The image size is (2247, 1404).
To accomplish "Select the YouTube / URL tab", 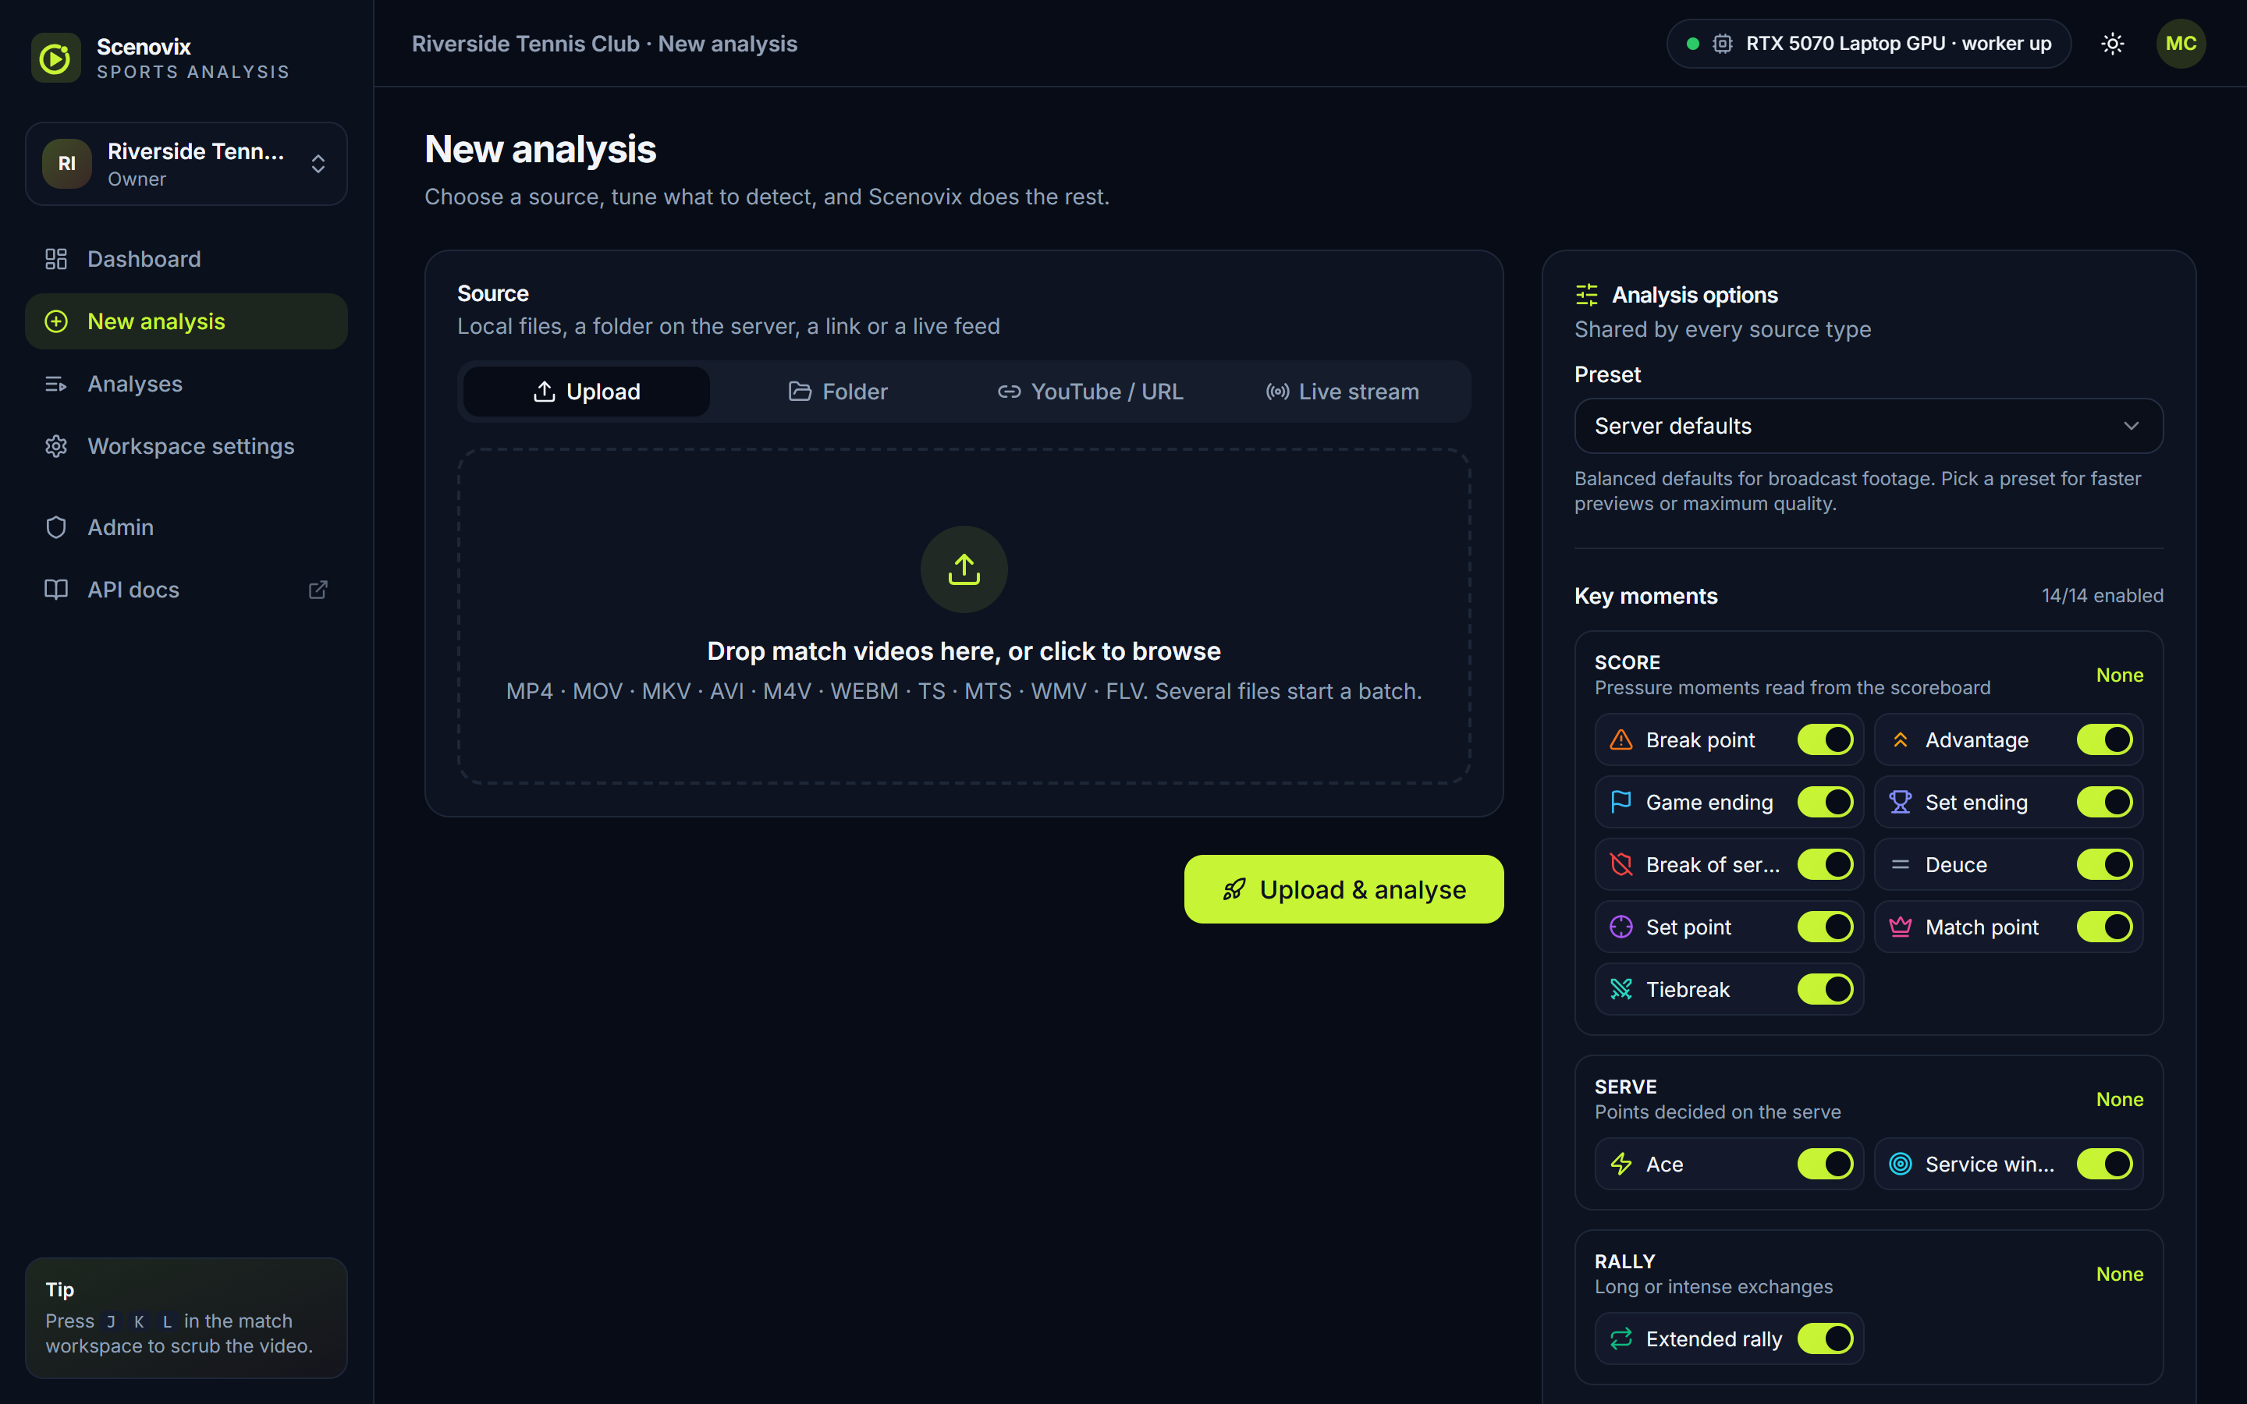I will click(1090, 392).
